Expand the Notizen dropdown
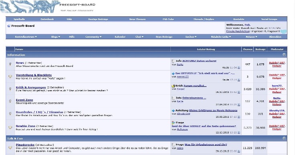 tap(251, 37)
